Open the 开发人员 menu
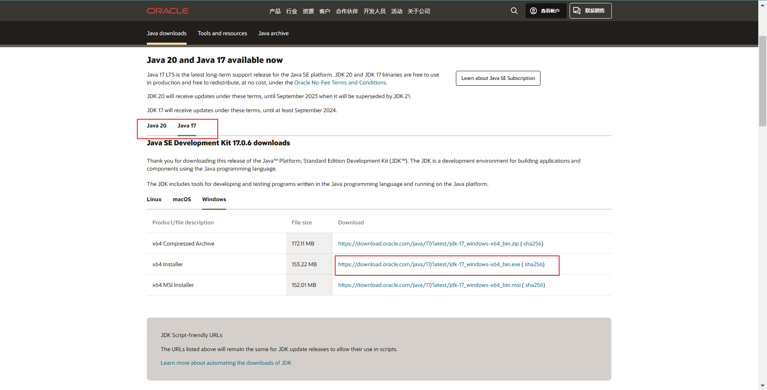Viewport: 767px width, 390px height. 375,11
